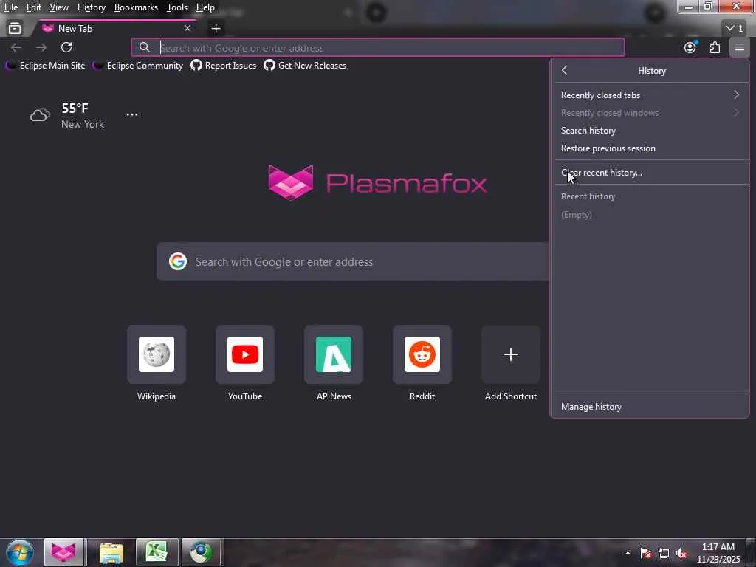Select the New Tab tab
Viewport: 756px width, 567px height.
click(x=114, y=29)
